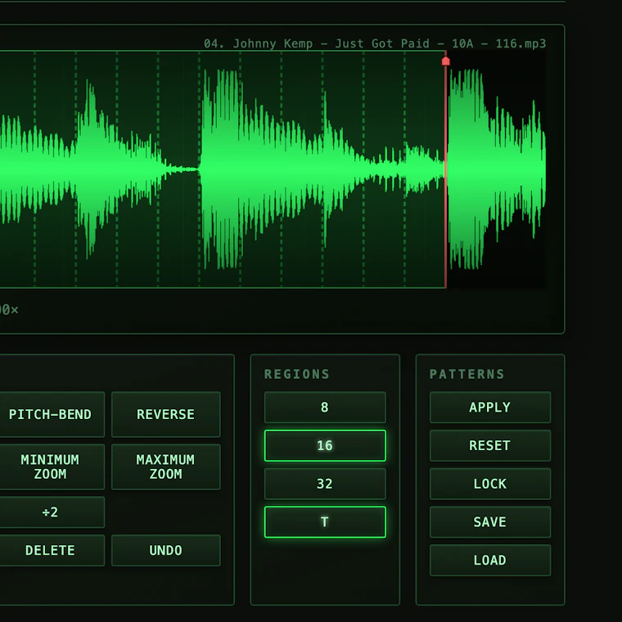Reset the pattern
622x622 pixels.
(490, 445)
